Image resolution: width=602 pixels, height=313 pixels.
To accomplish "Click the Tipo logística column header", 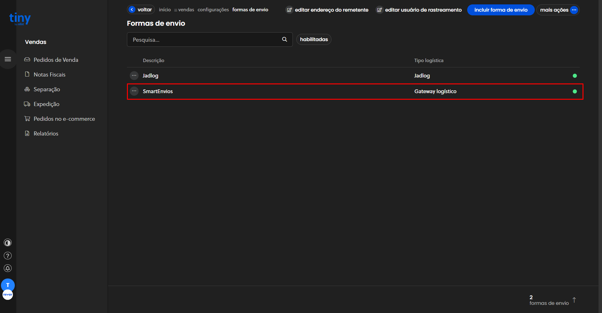I will click(429, 61).
